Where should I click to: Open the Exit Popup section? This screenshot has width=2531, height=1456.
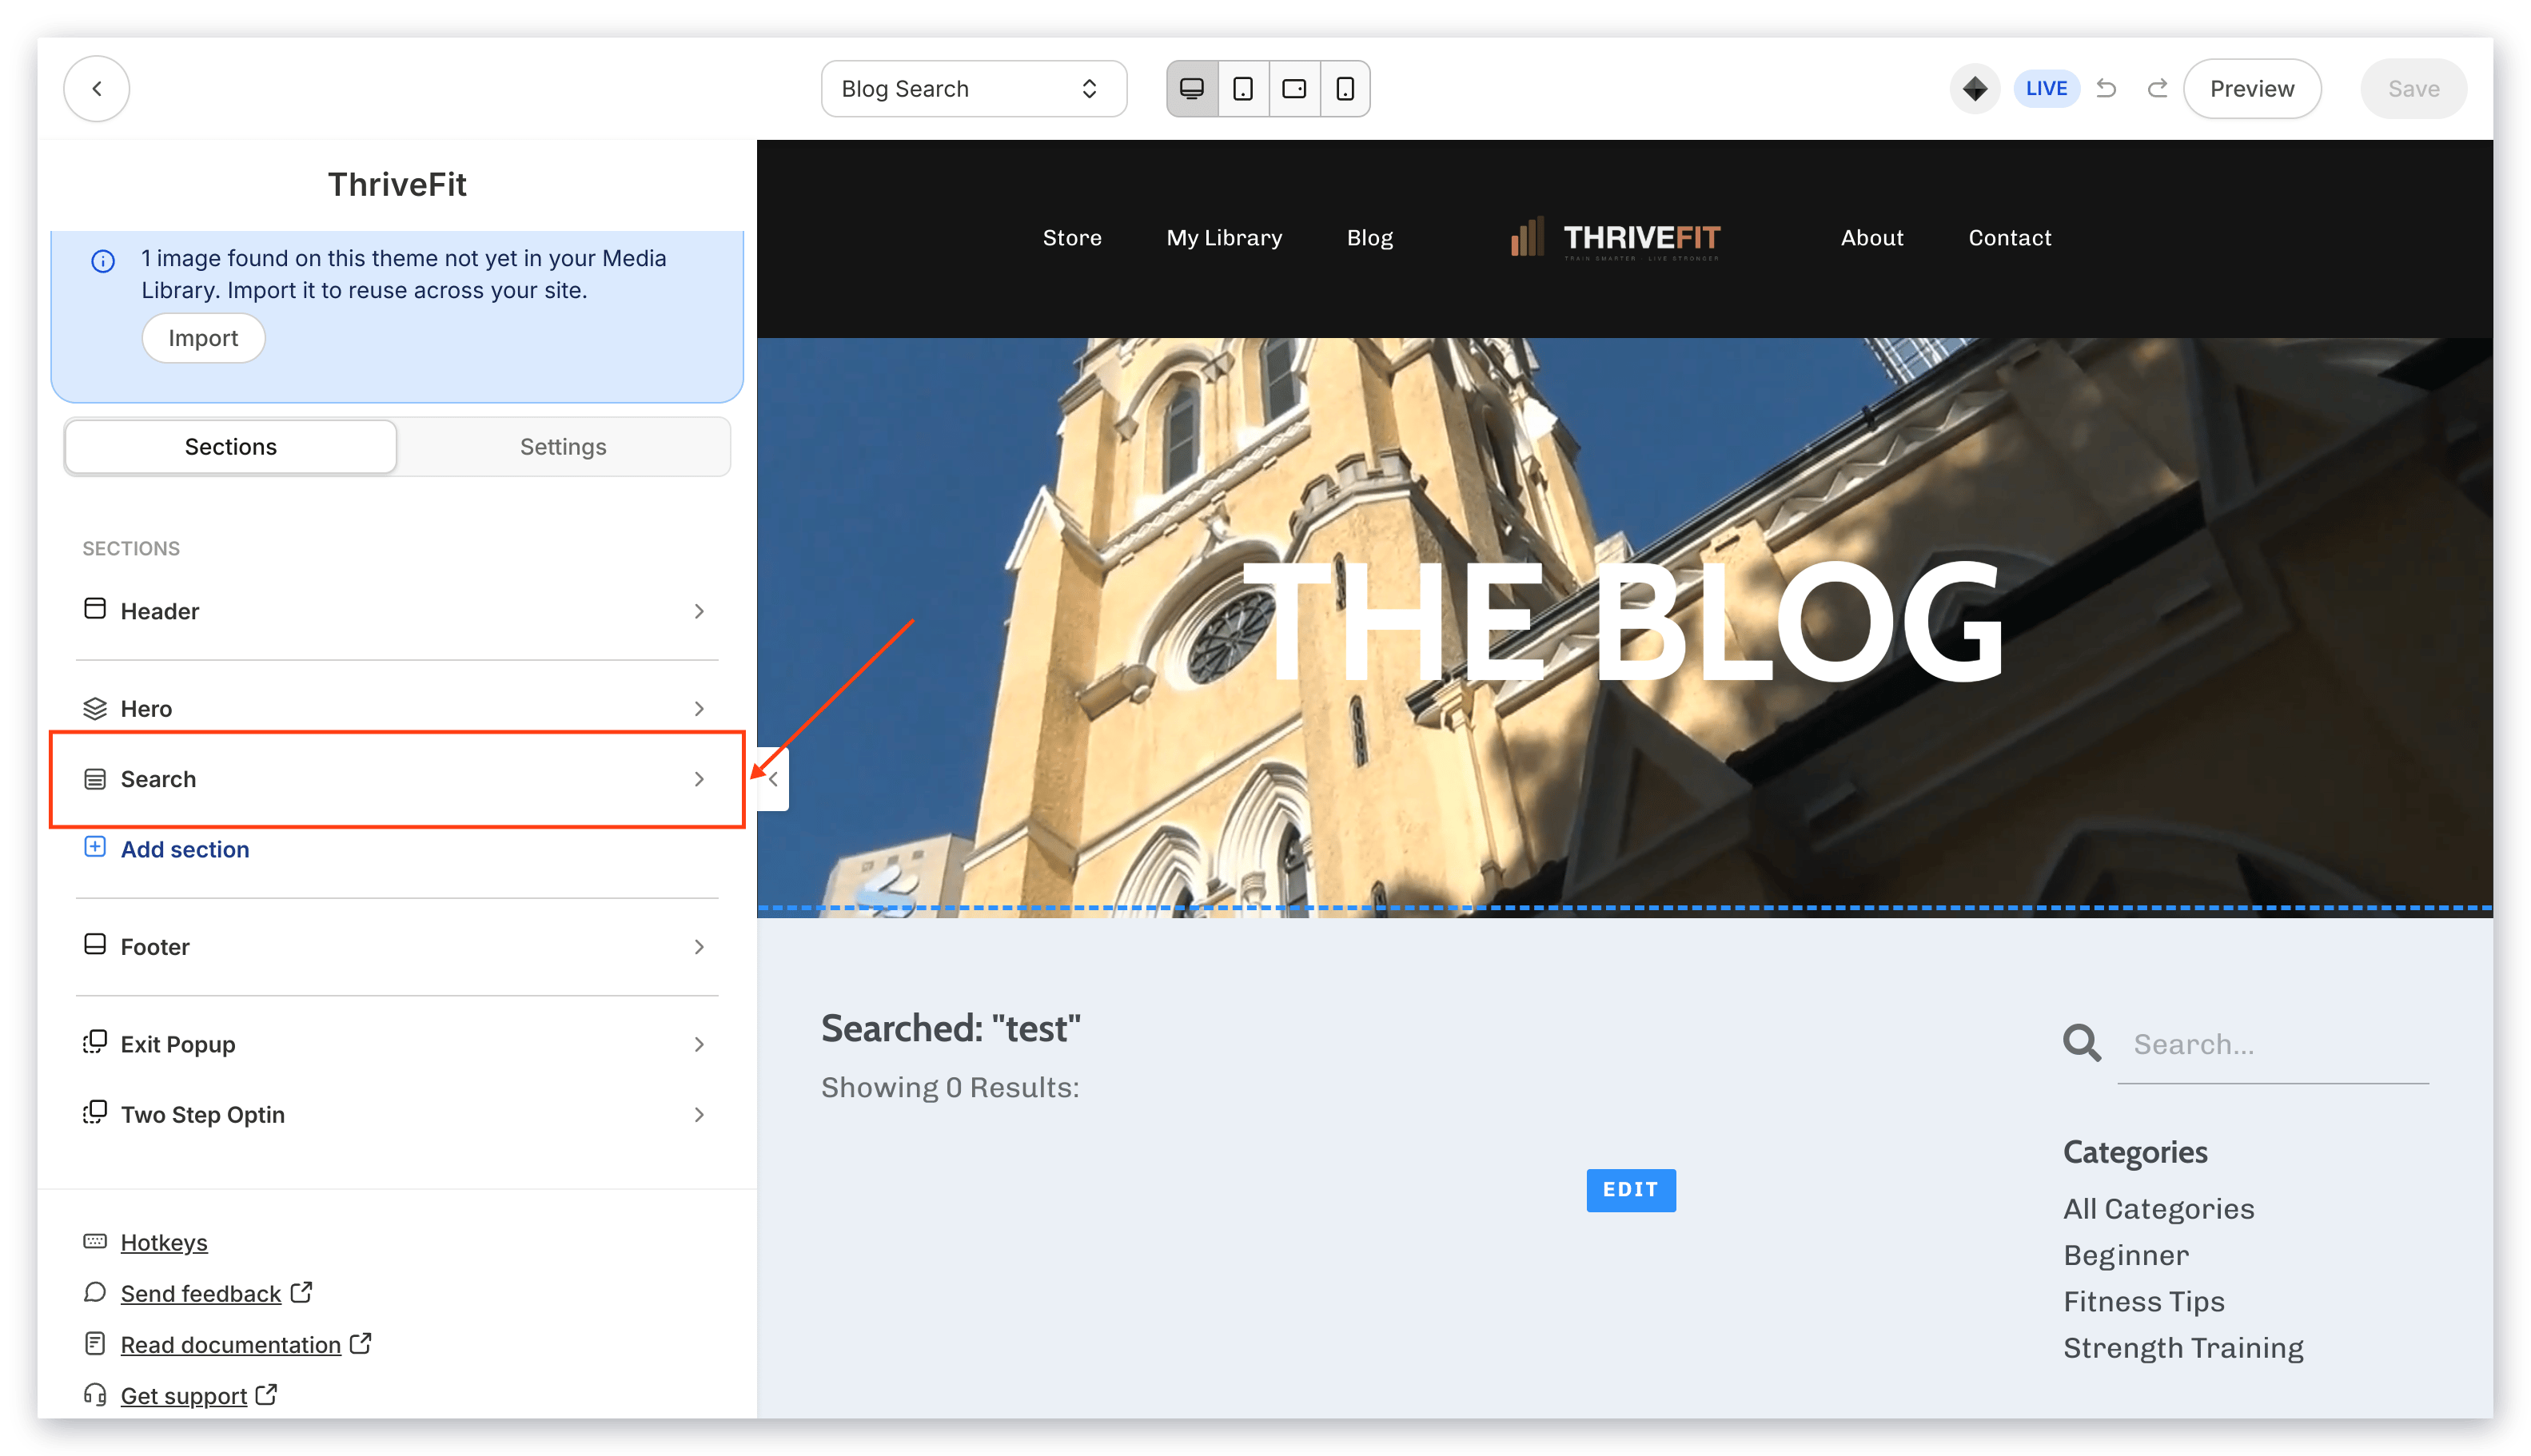(x=397, y=1043)
